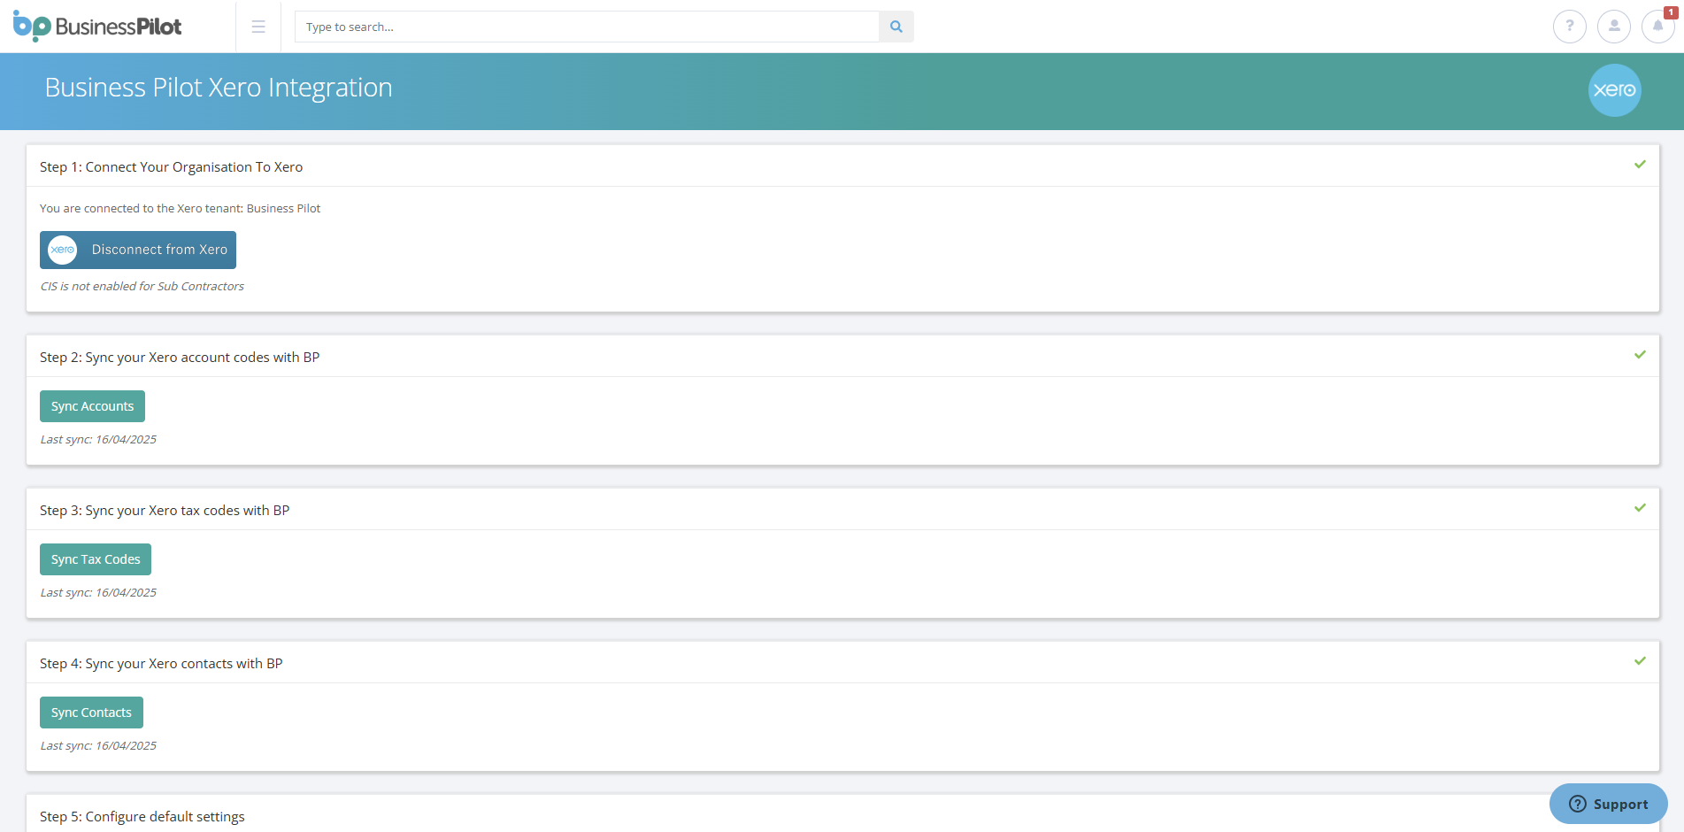Open Support via the bottom-right button
This screenshot has height=832, width=1684.
[x=1608, y=804]
